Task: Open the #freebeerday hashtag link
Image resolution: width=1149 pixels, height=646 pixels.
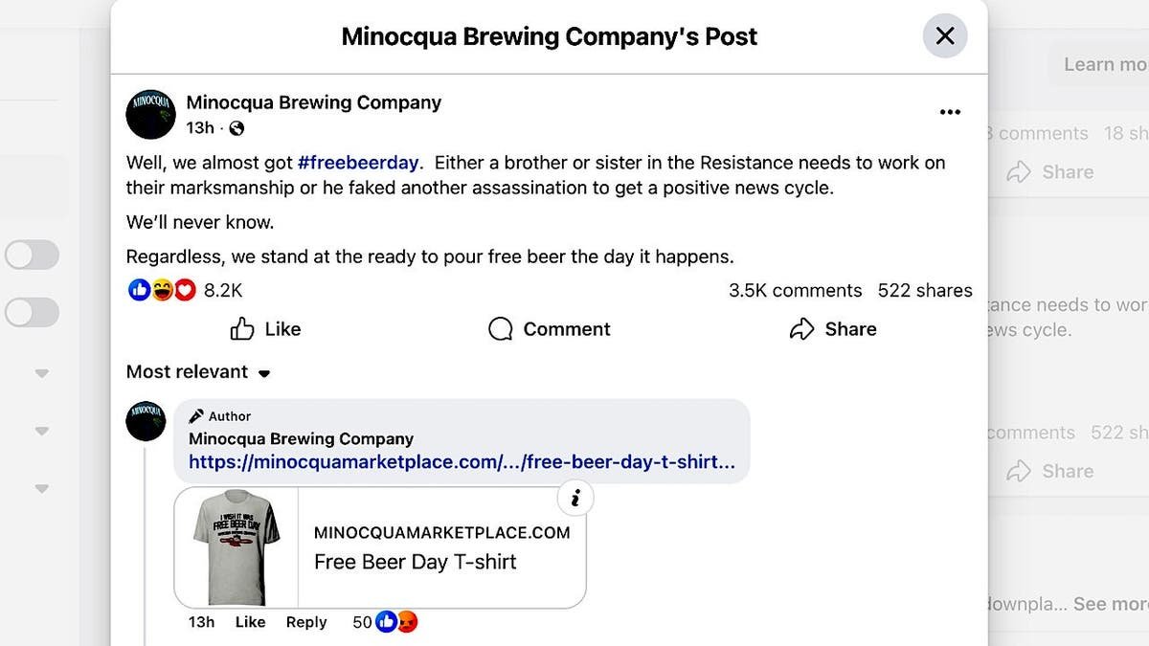Action: (x=358, y=162)
